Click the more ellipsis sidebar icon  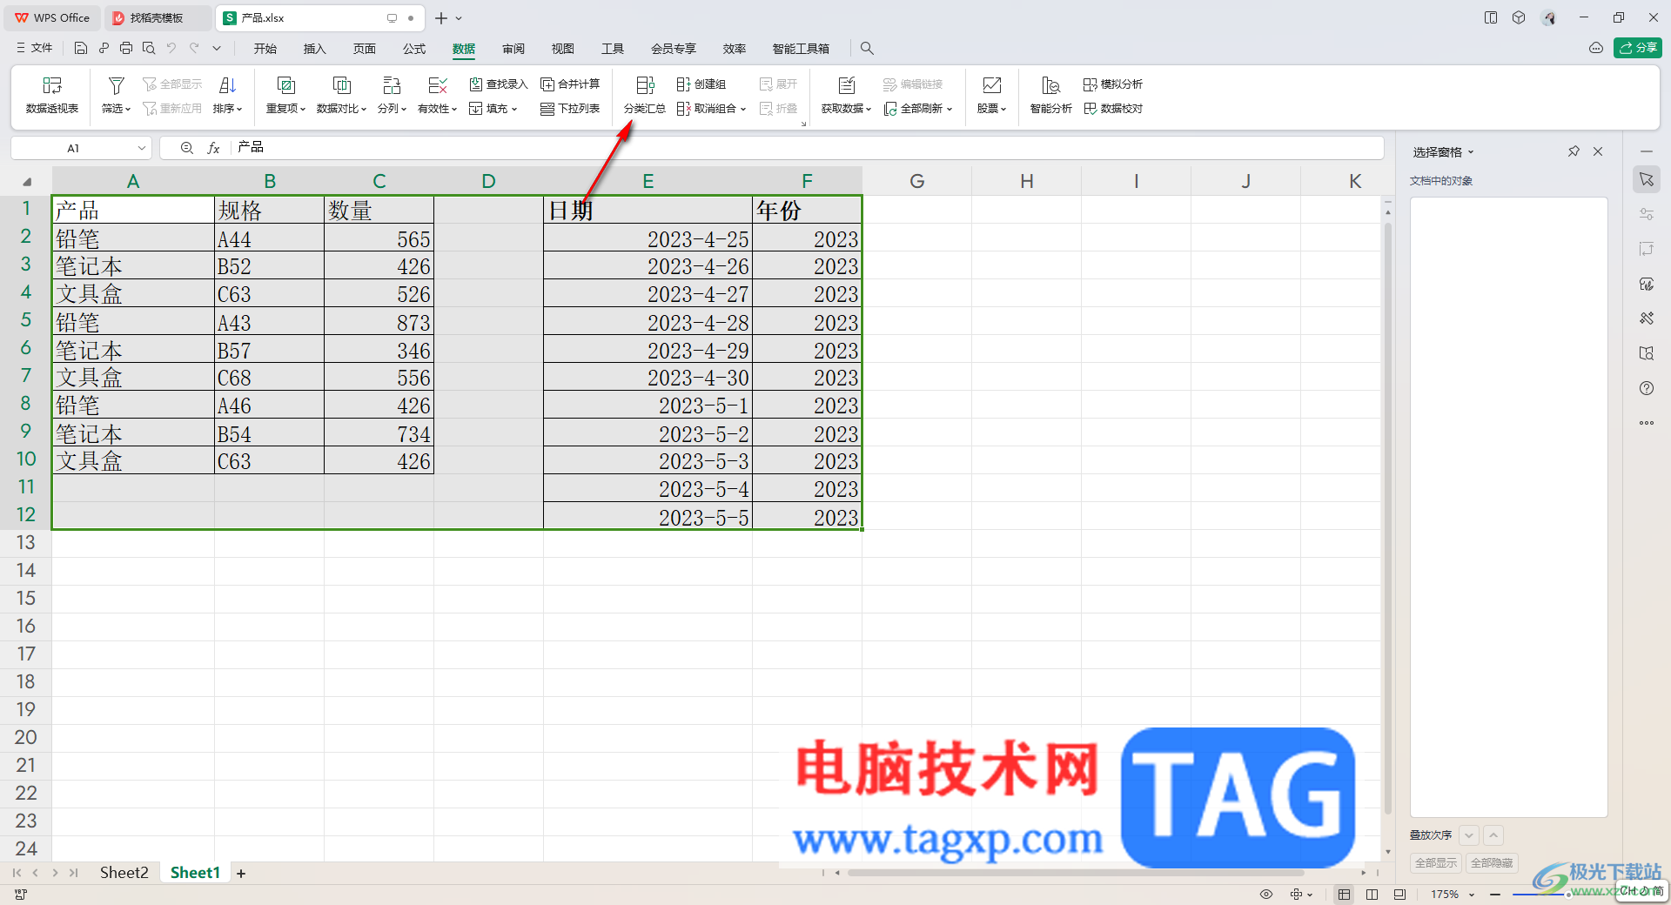(1647, 423)
